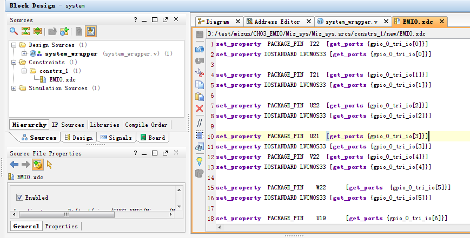Uncheck the Enabled checkbox
470x238 pixels.
click(x=20, y=198)
